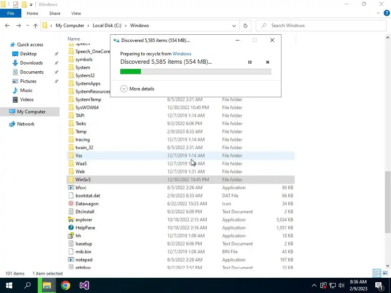The image size is (391, 293).
Task: Select the DtcInstall text document icon
Action: tap(71, 211)
